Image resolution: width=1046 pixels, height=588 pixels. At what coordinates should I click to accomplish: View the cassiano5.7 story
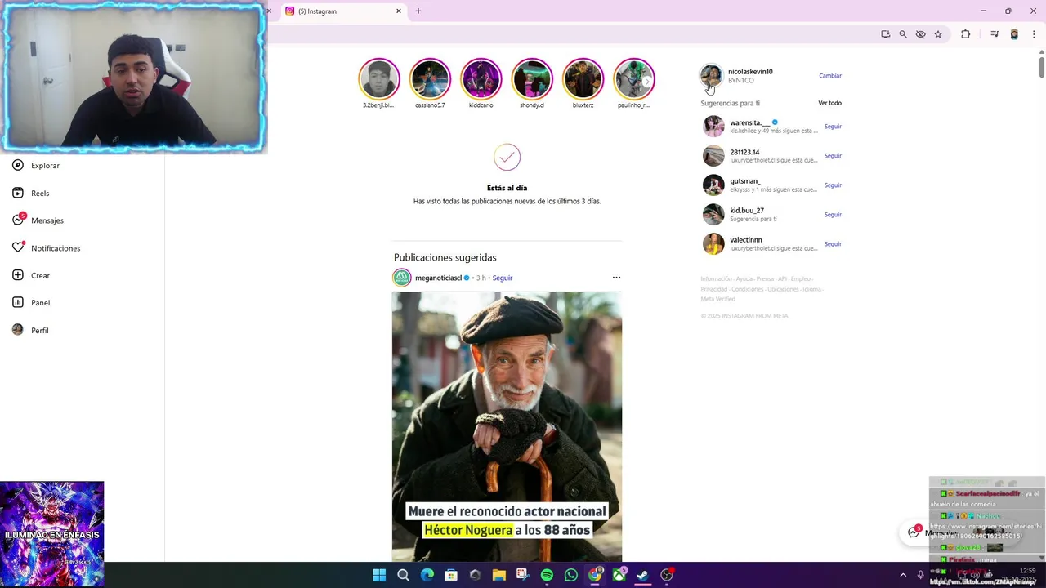[430, 79]
